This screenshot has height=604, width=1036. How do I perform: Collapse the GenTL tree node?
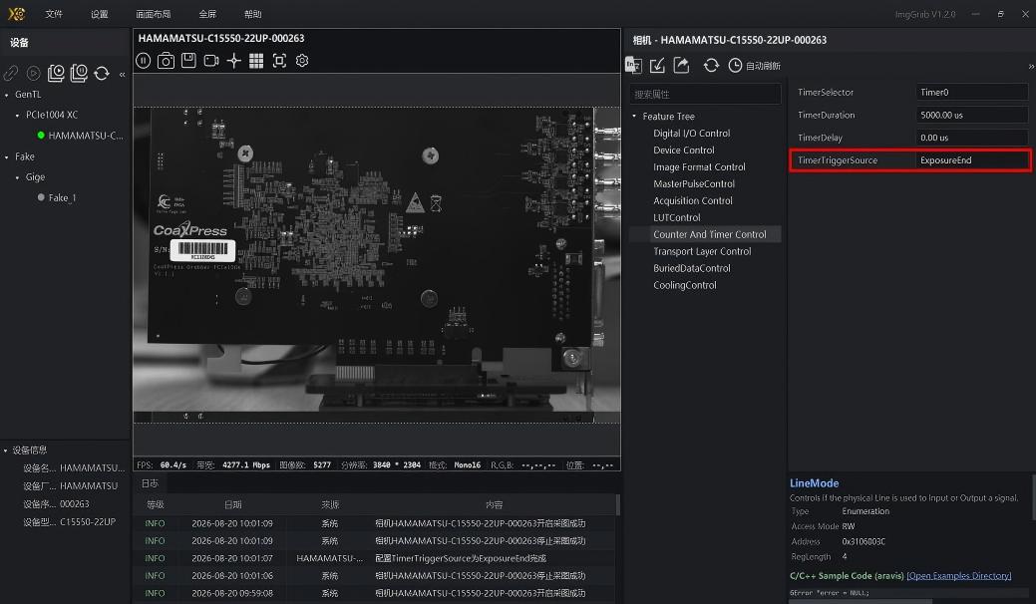click(x=7, y=95)
